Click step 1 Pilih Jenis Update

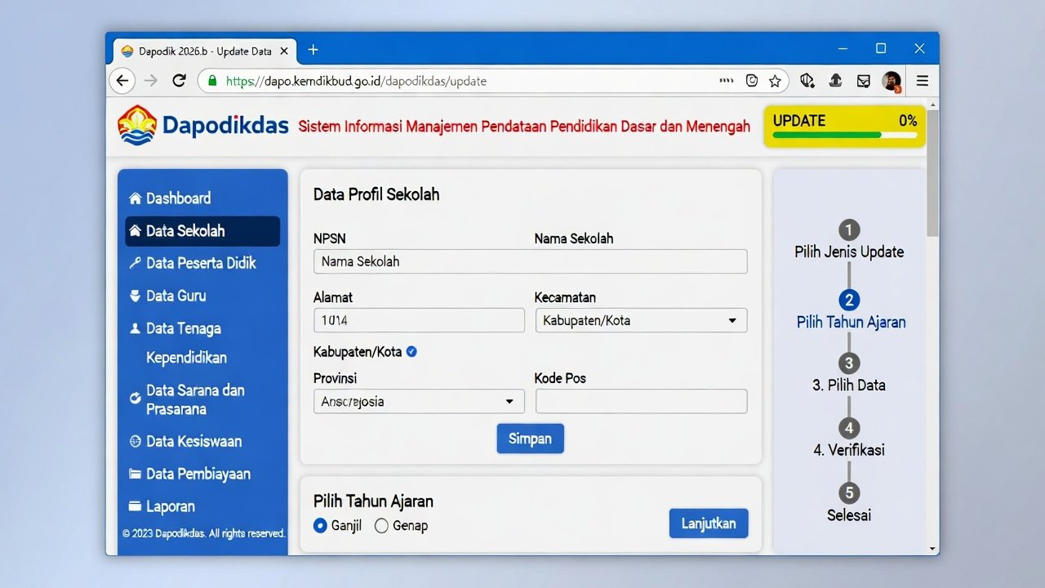tap(849, 241)
